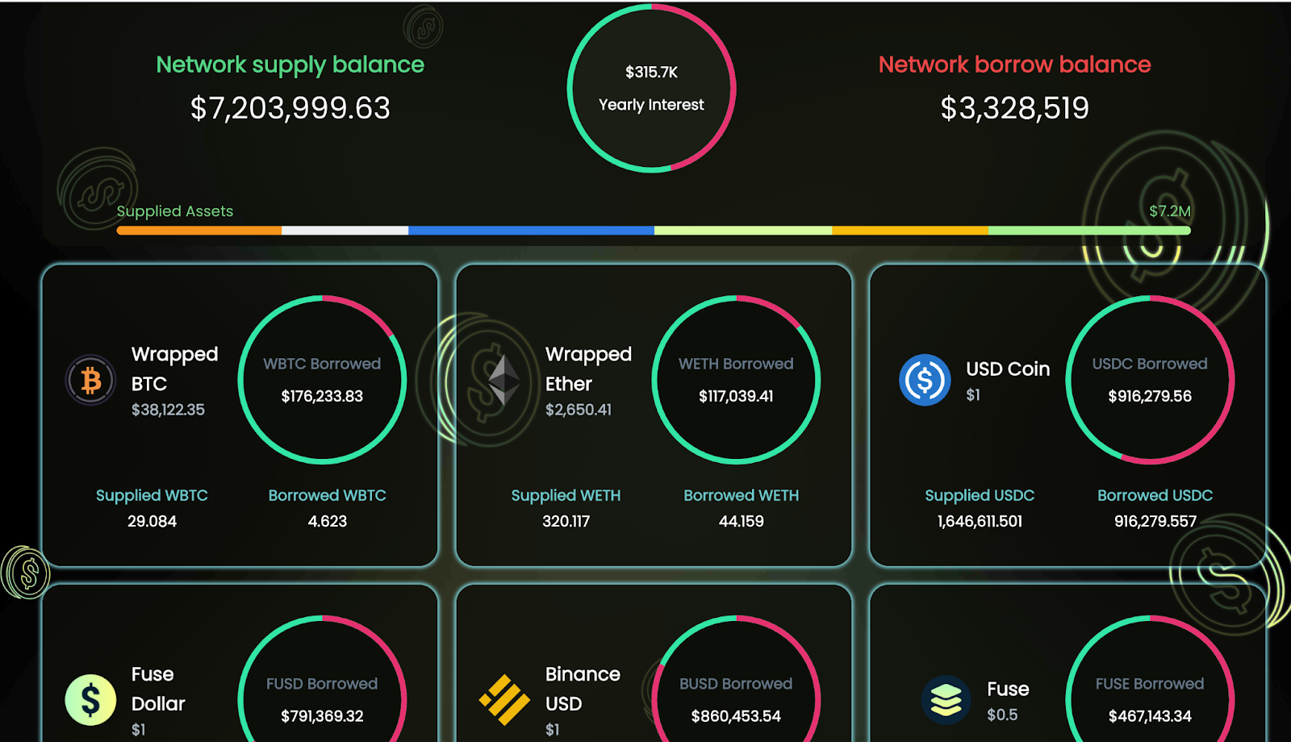
Task: Open the Wrapped Ether asset name
Action: 589,369
